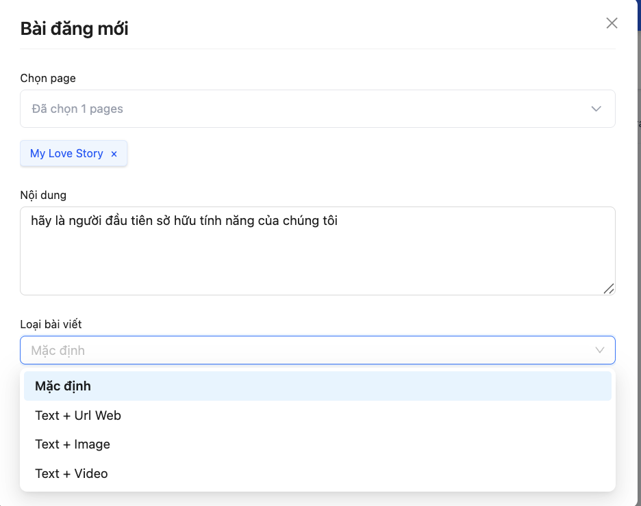Expand the "Chọn page" chevron arrow

596,109
